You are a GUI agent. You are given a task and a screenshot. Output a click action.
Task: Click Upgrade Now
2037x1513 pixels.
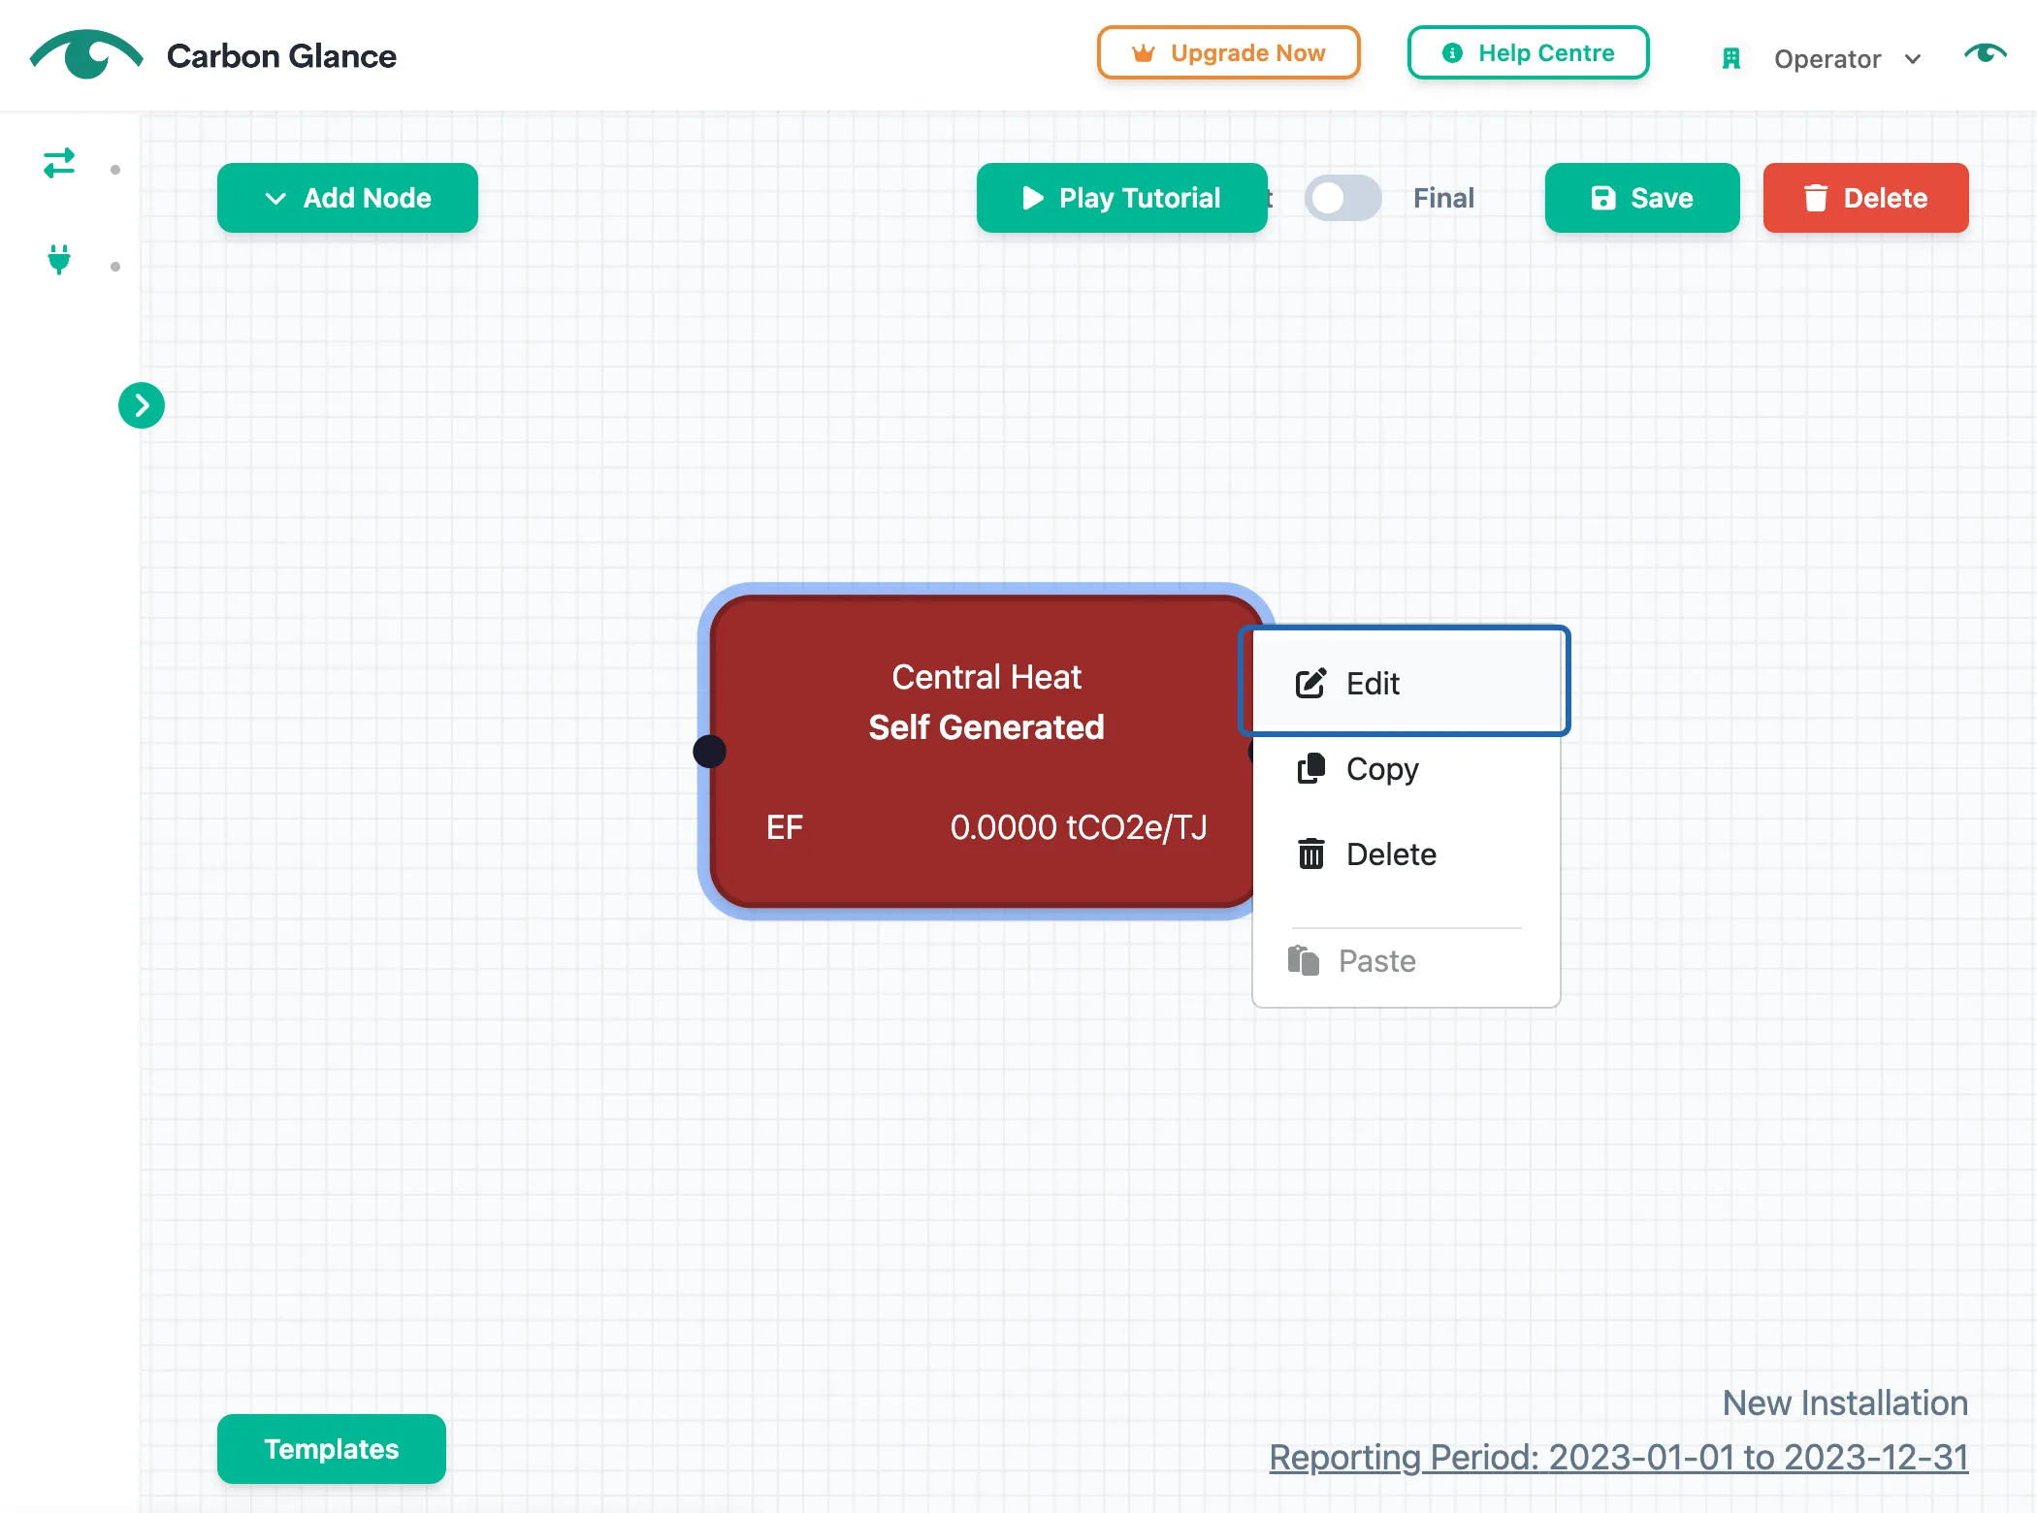pyautogui.click(x=1228, y=52)
